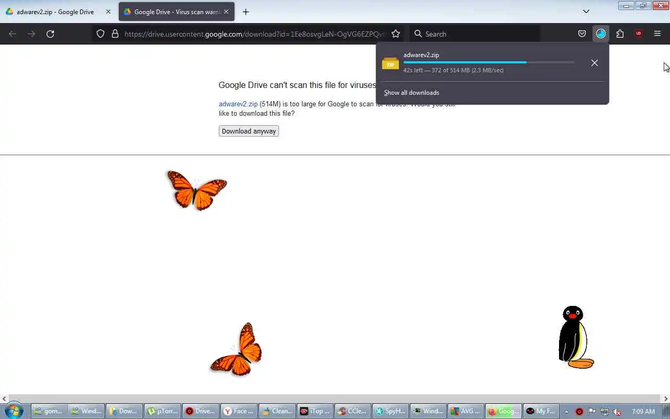Click the upper monarch butterfly image
Viewport: 670px width, 419px height.
point(197,190)
